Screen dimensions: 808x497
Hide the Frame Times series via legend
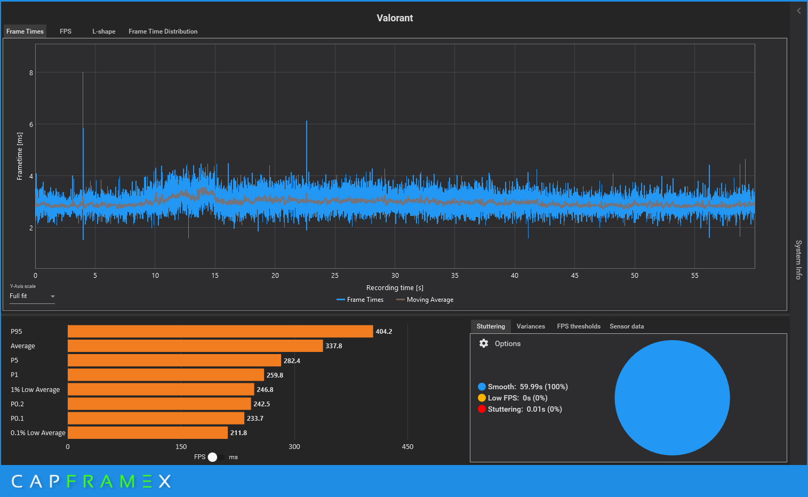click(360, 300)
